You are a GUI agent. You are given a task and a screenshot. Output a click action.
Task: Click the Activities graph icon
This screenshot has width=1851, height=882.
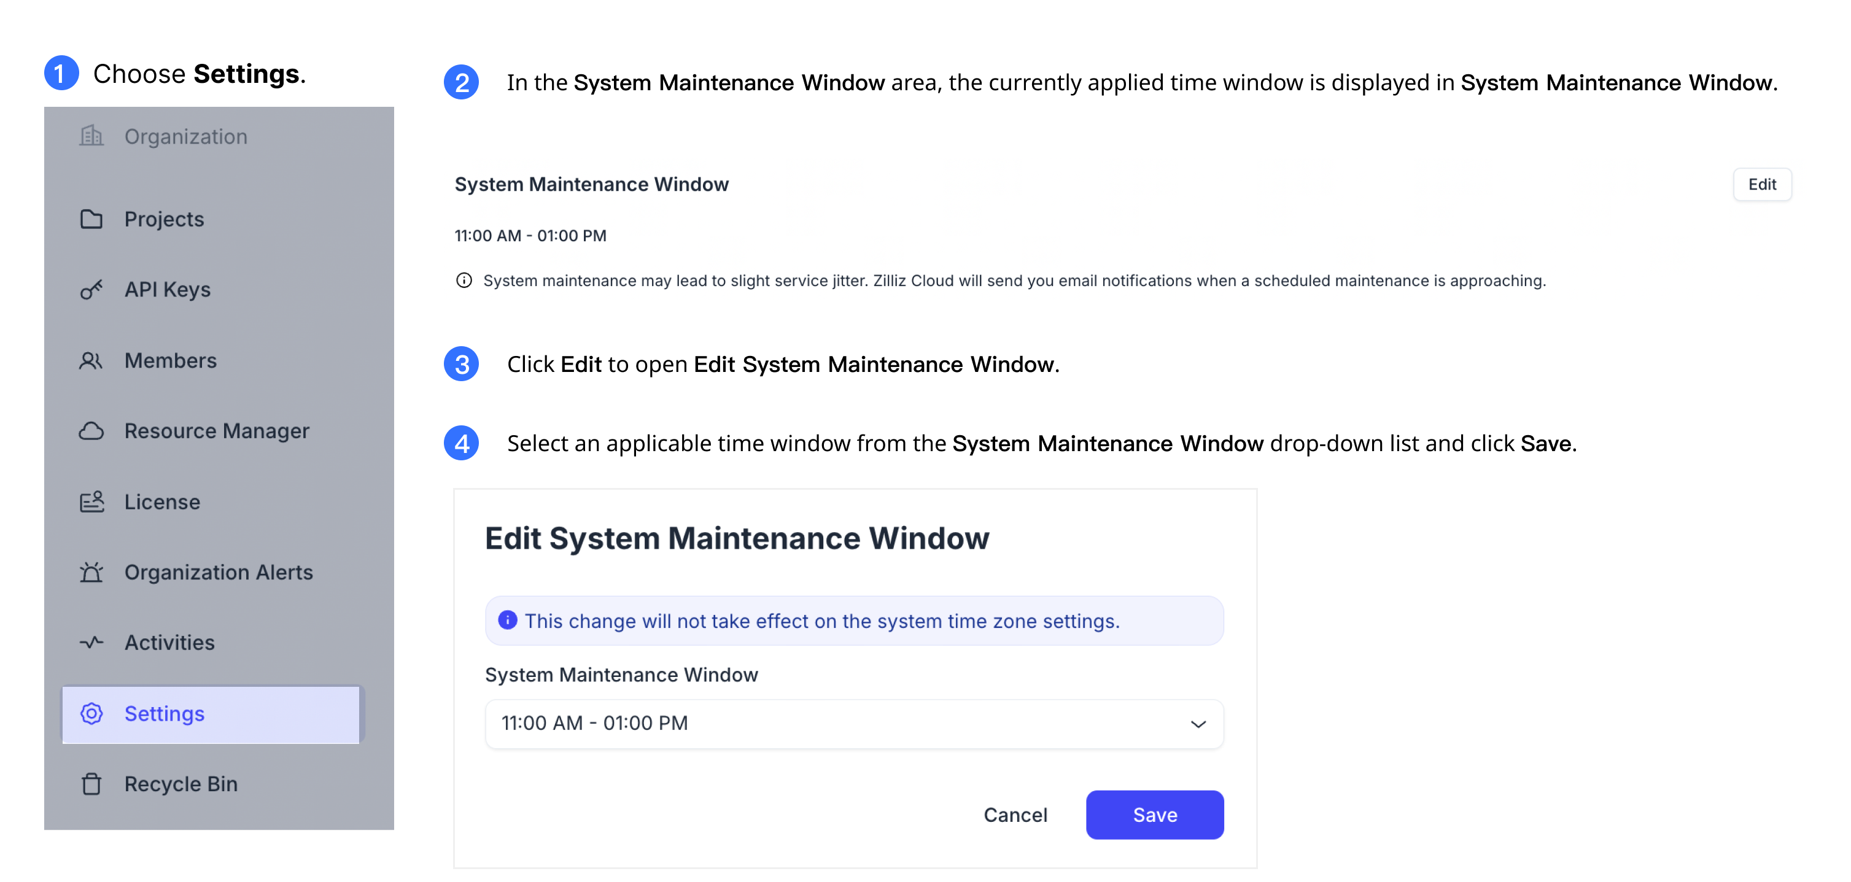(x=93, y=642)
